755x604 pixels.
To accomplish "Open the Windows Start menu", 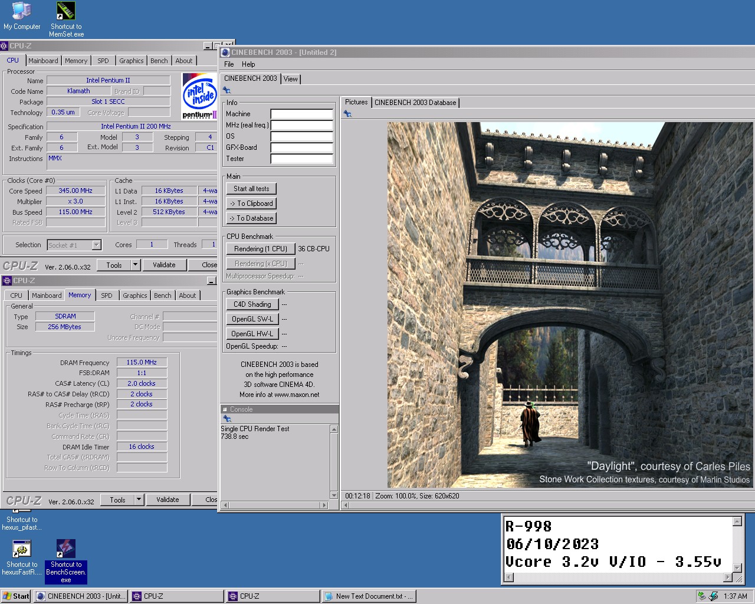I will click(16, 596).
